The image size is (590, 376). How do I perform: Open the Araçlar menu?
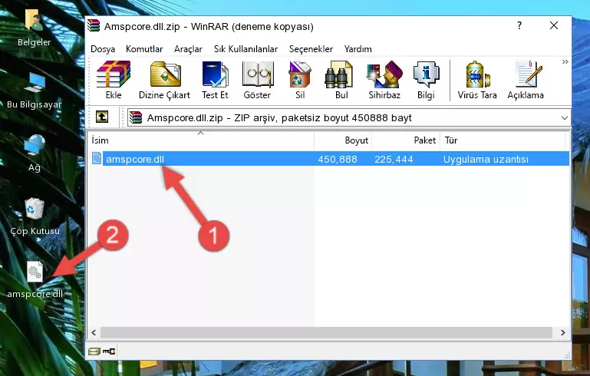[188, 49]
